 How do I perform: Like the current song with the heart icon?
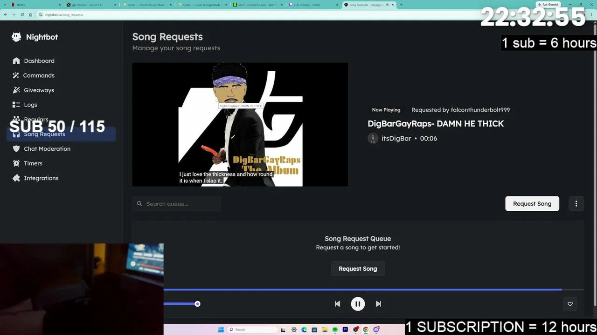click(x=570, y=304)
